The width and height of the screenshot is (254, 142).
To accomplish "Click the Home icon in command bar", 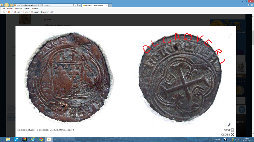I will (3, 12).
